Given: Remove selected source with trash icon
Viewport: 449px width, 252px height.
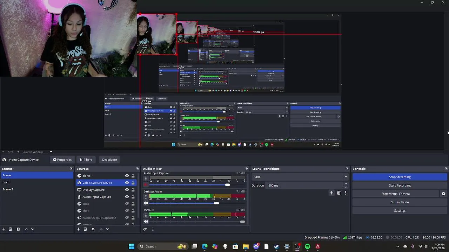Looking at the screenshot, I should 85,229.
